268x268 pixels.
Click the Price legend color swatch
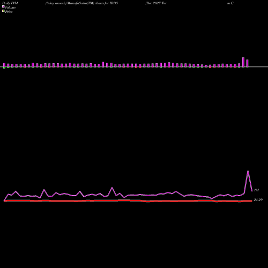tap(3, 11)
